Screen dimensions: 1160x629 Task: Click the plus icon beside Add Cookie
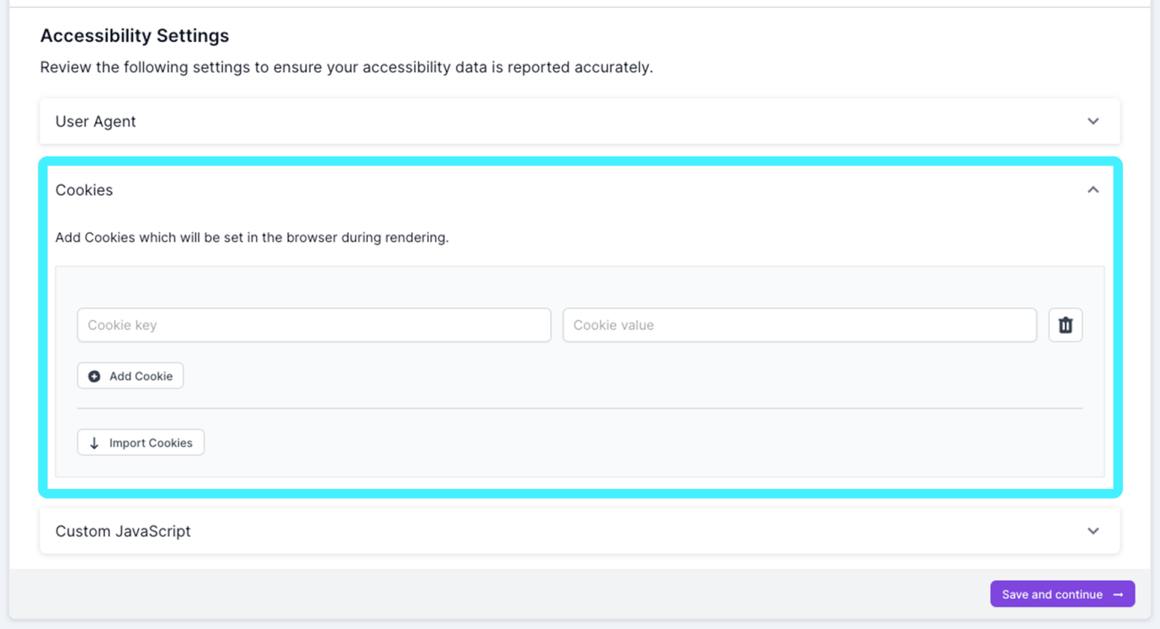pyautogui.click(x=94, y=376)
